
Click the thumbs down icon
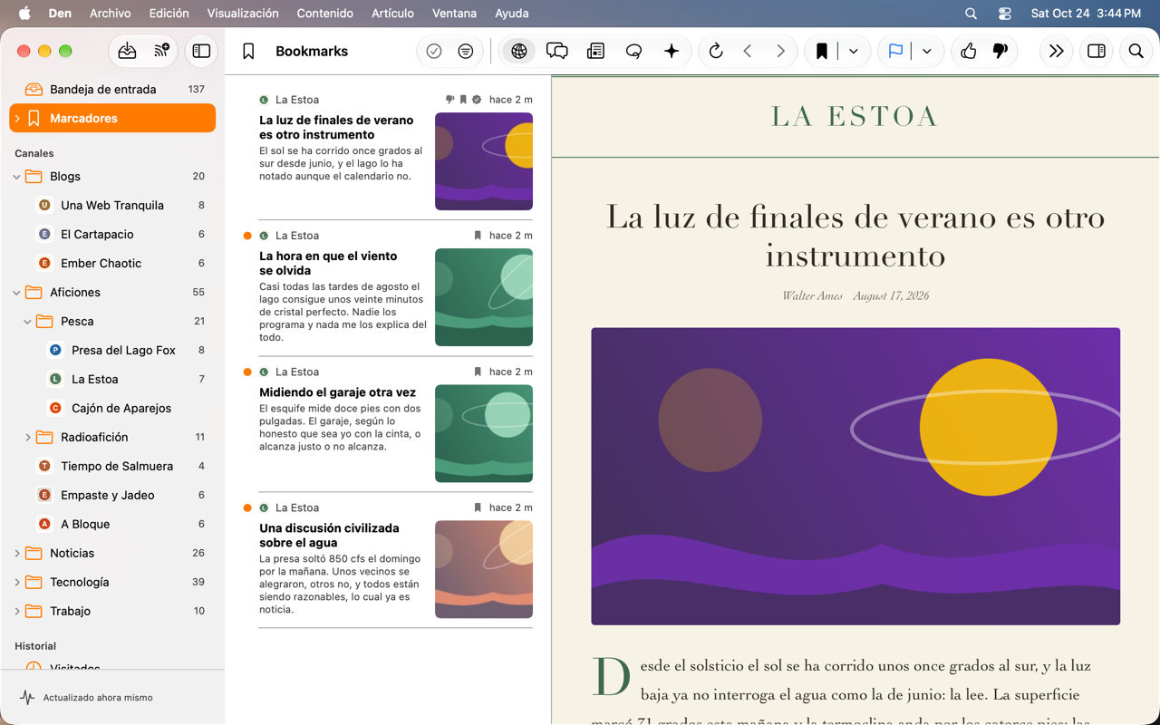point(1000,52)
